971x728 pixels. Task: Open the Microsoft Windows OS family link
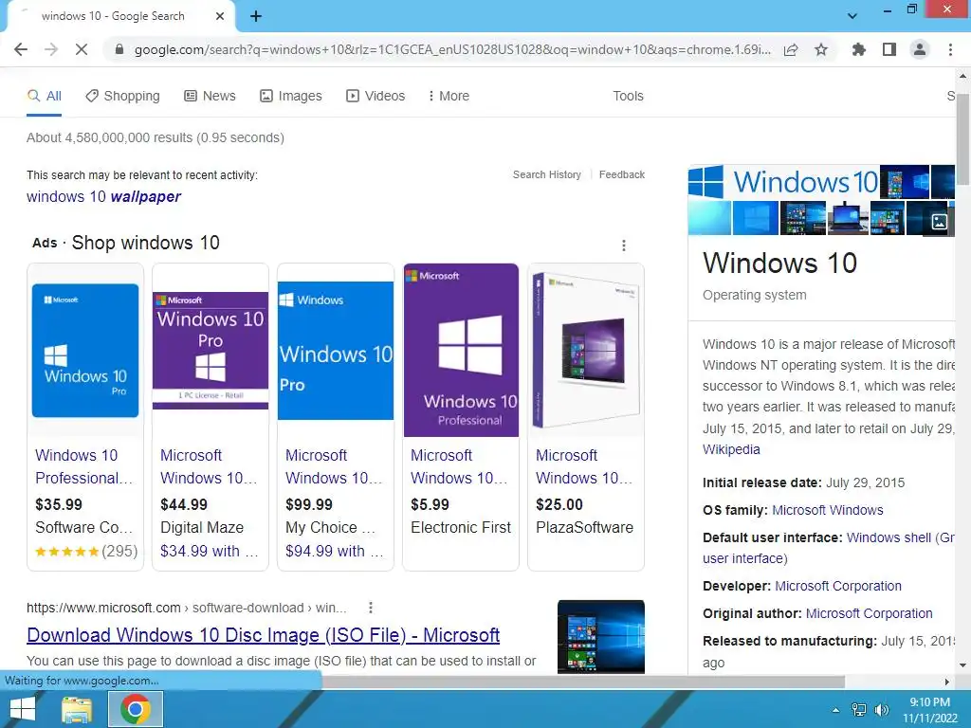coord(827,510)
